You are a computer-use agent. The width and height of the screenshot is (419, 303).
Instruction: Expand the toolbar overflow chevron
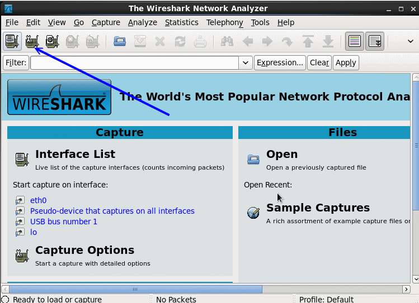coord(409,41)
